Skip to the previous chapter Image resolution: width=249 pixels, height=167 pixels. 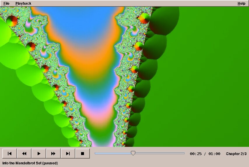[10, 154]
